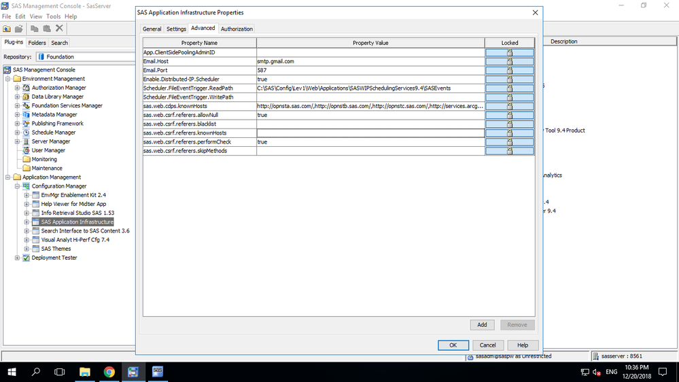Select Visual Analyt Hi-Perf Cfg 7.4 item
Viewport: 679px width, 382px height.
[x=75, y=239]
